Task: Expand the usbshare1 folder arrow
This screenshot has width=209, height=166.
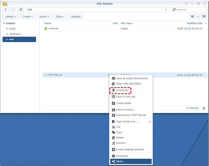Action: (x=7, y=34)
